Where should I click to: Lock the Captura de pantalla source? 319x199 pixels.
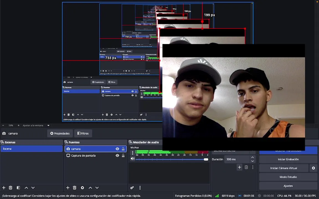click(x=123, y=156)
